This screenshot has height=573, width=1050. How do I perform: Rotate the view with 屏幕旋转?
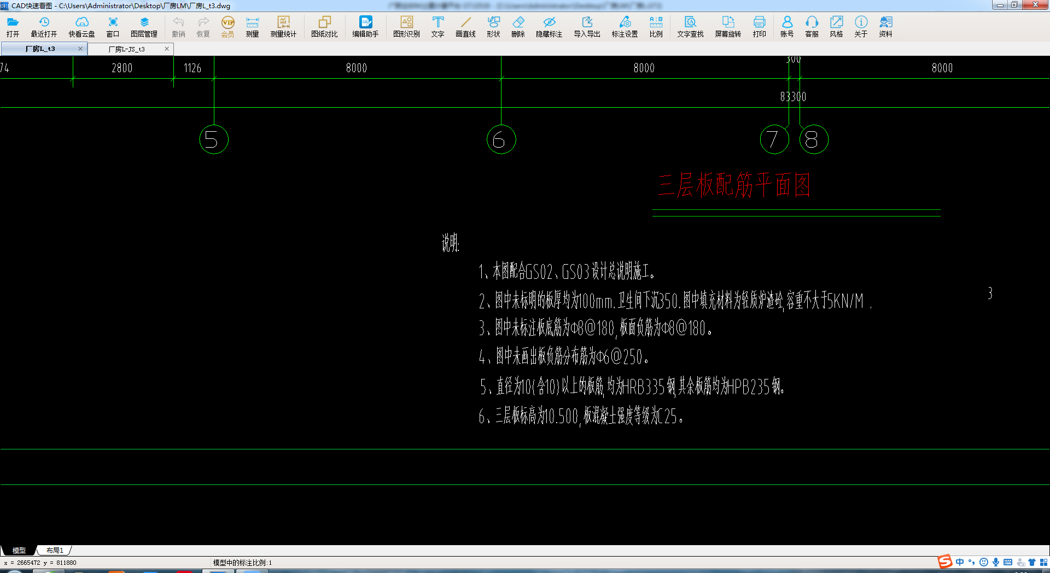click(x=728, y=26)
